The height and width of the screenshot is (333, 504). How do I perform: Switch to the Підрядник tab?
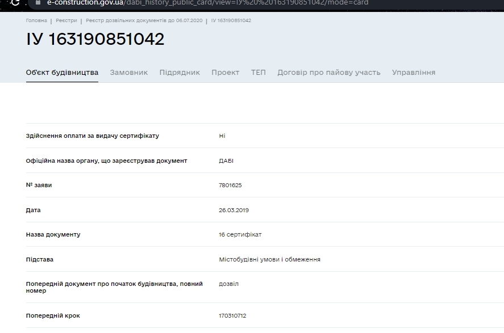pyautogui.click(x=180, y=73)
